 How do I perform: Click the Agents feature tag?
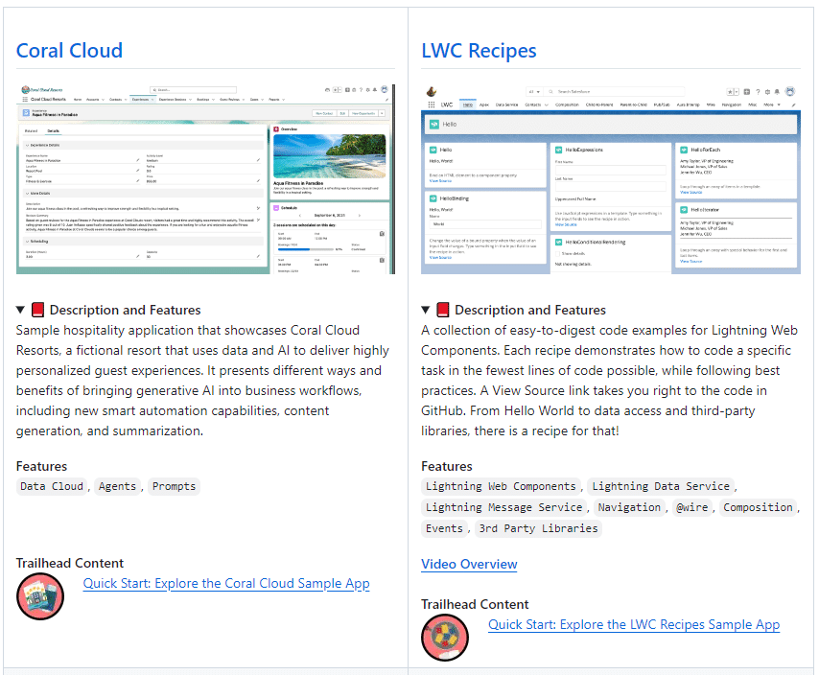[117, 486]
